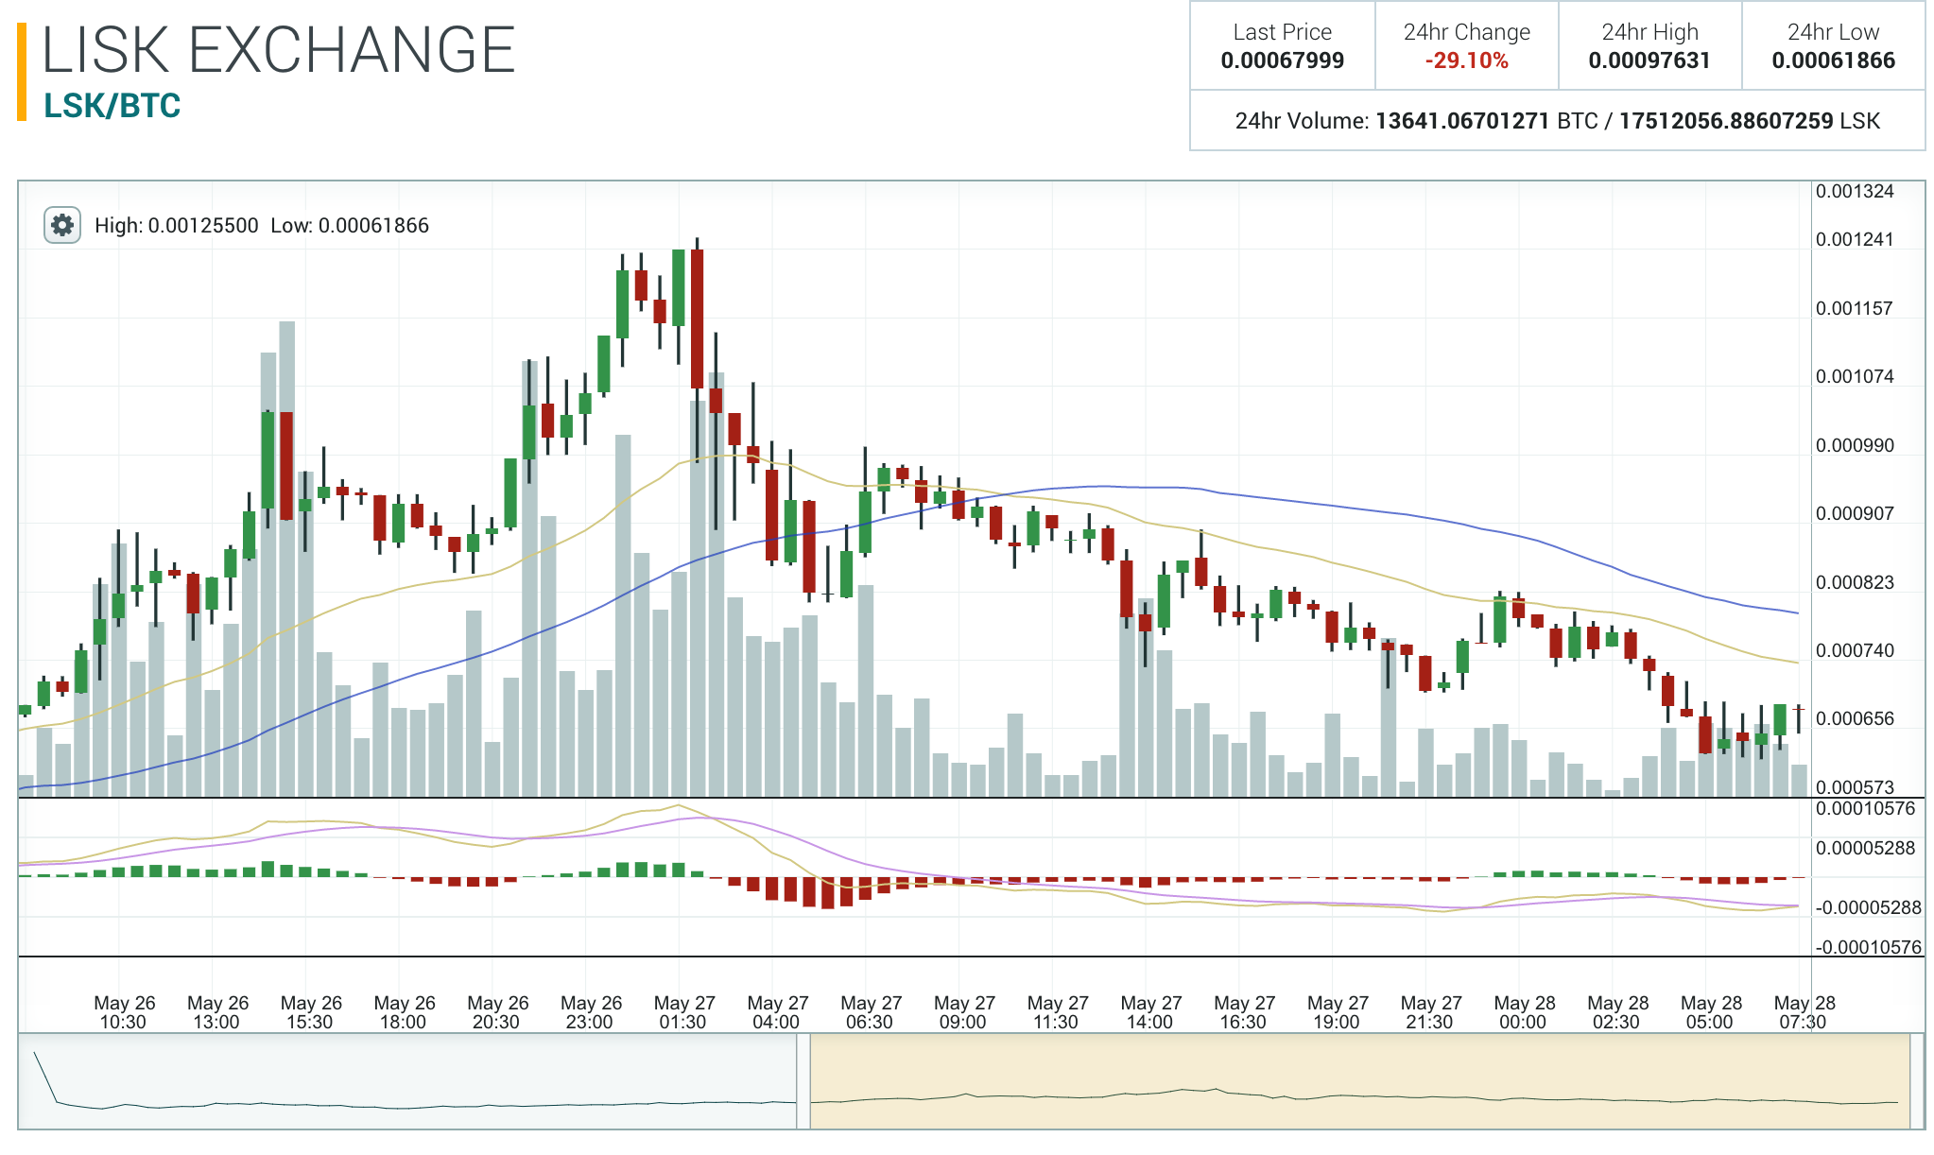Click May 28 07:30 time axis label
1934x1155 pixels.
[x=1804, y=1012]
